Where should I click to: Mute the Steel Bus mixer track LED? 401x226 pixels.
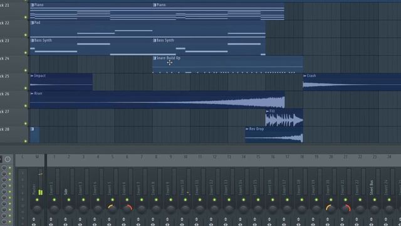[x=375, y=200]
